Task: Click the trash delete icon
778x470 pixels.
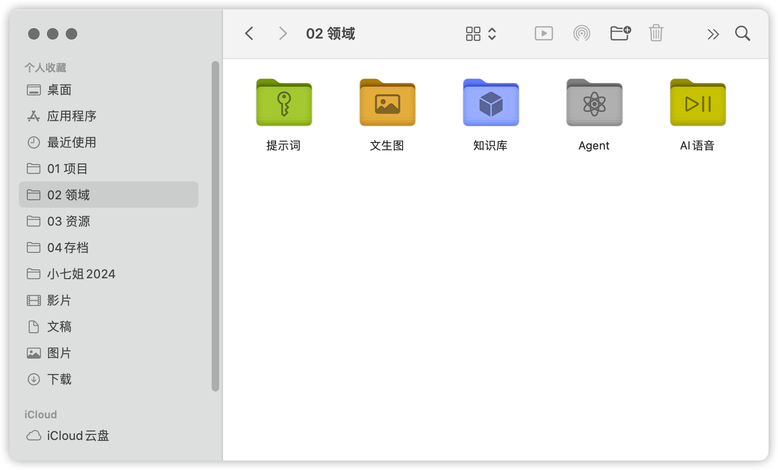Action: pos(656,33)
